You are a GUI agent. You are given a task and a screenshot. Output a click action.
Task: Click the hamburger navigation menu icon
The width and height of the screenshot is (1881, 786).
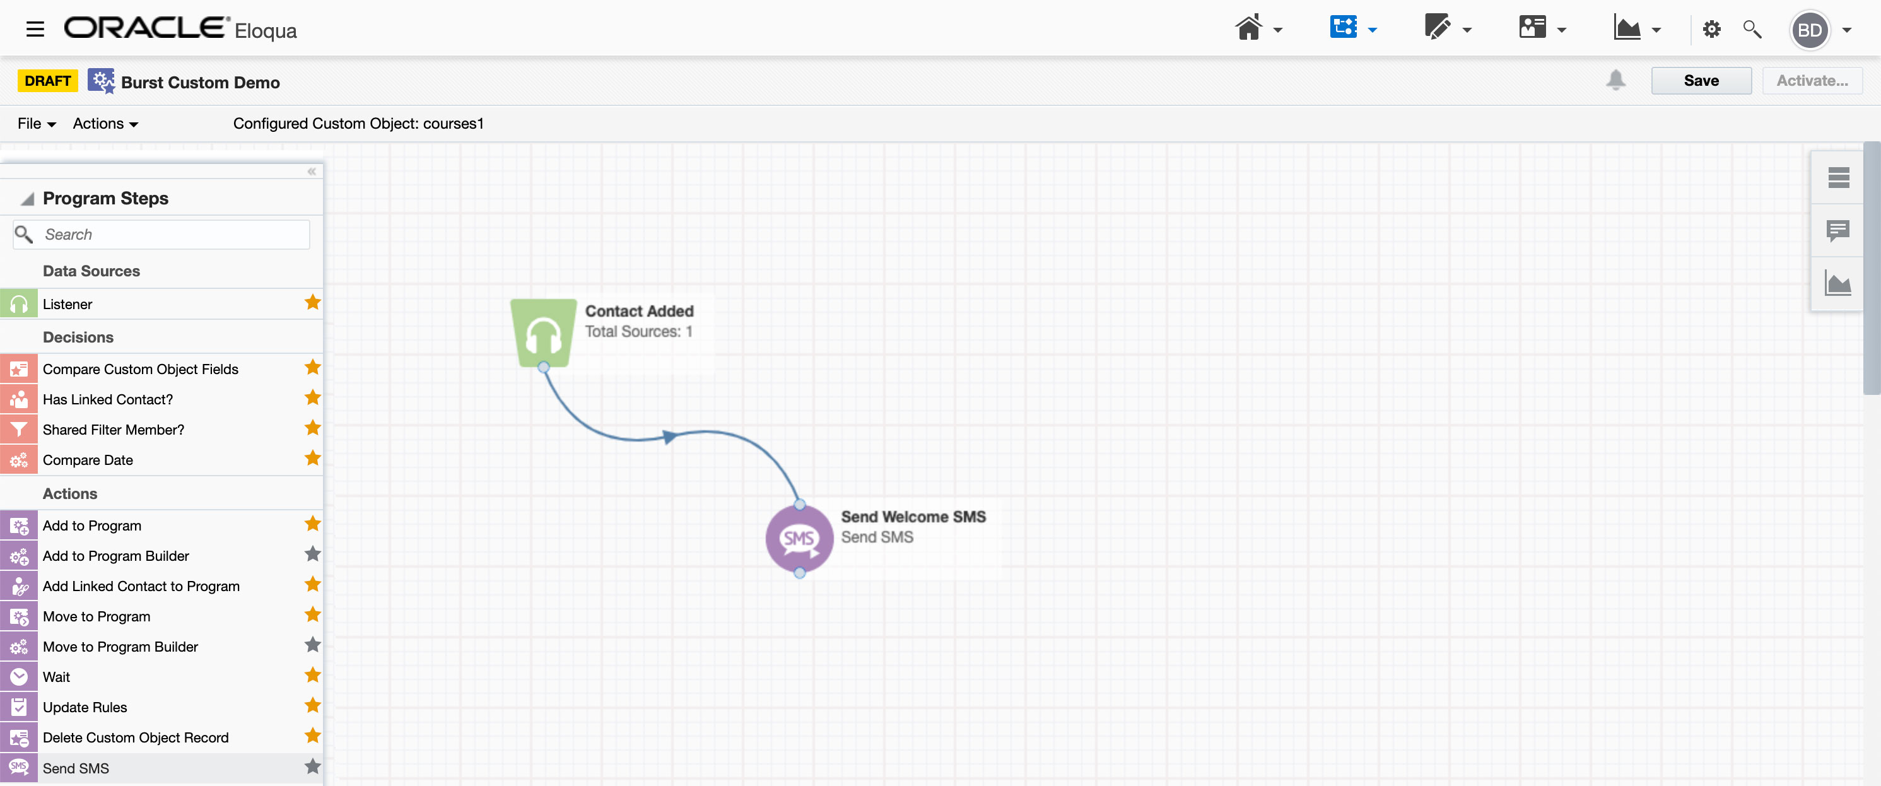point(34,30)
